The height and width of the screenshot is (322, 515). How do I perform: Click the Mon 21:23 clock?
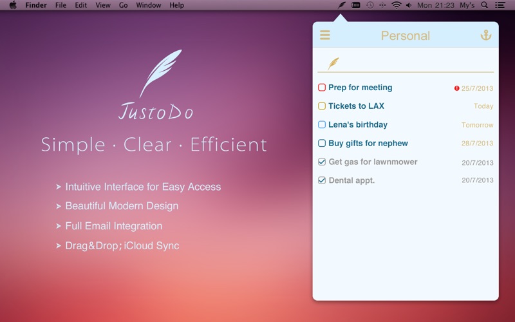(x=436, y=5)
